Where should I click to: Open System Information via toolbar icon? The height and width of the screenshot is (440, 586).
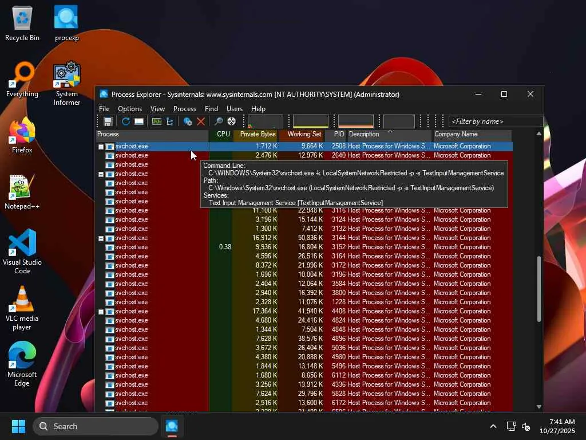(x=157, y=121)
